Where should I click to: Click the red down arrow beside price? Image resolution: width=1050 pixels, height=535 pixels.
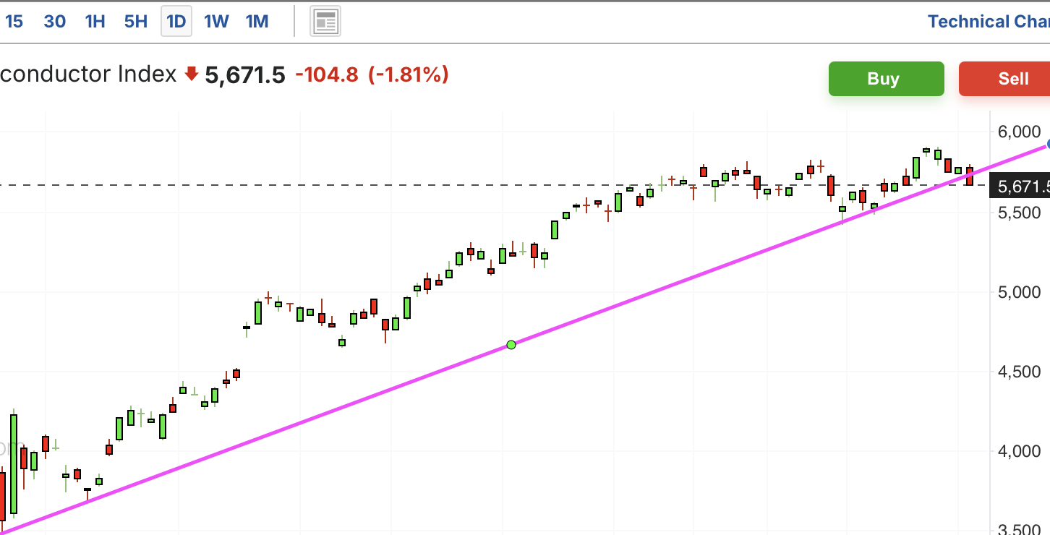(192, 74)
